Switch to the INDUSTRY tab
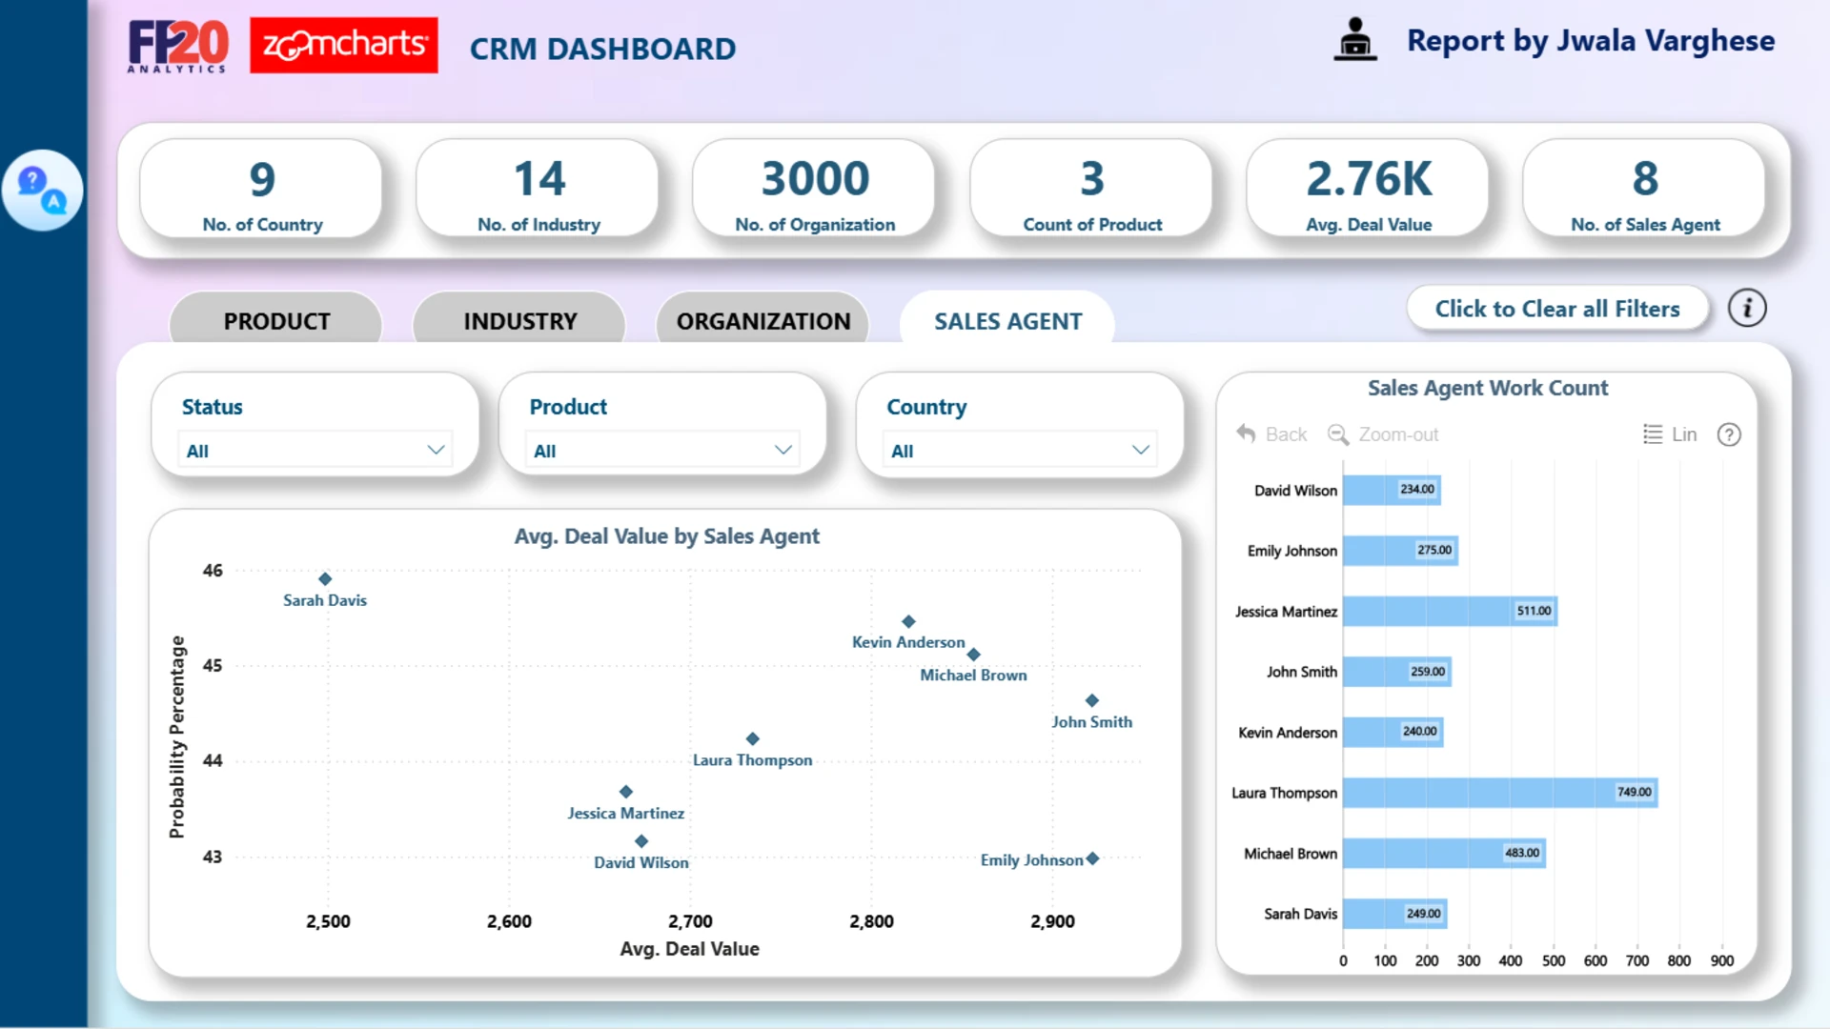 click(519, 321)
